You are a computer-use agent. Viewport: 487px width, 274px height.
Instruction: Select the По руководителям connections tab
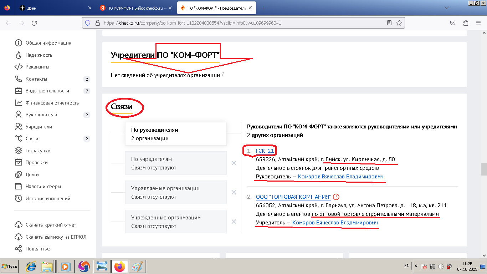pos(176,134)
